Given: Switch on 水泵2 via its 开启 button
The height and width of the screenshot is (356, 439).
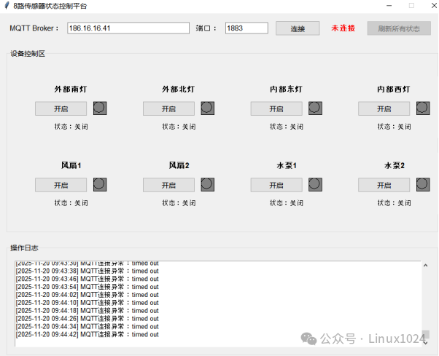Looking at the screenshot, I should [x=384, y=185].
